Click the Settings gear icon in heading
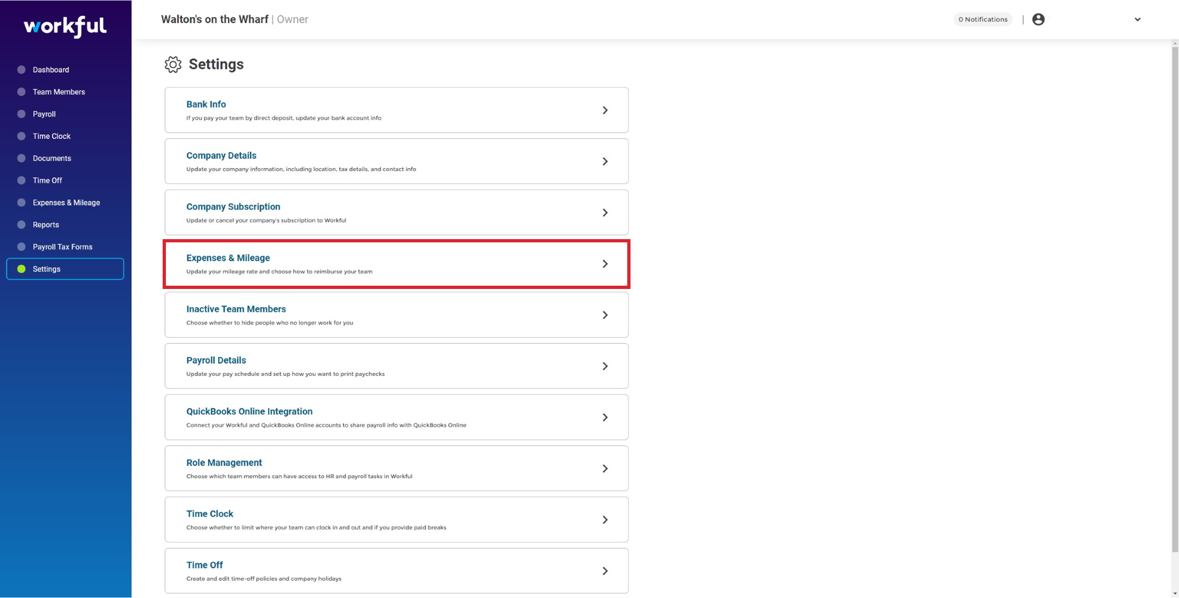1179x598 pixels. 173,64
